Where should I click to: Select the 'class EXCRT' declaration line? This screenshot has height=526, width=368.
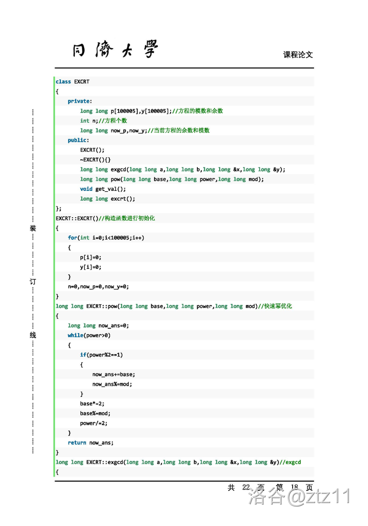click(72, 82)
